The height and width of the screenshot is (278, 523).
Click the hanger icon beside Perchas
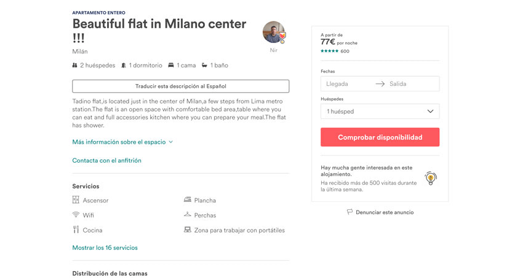click(x=188, y=215)
